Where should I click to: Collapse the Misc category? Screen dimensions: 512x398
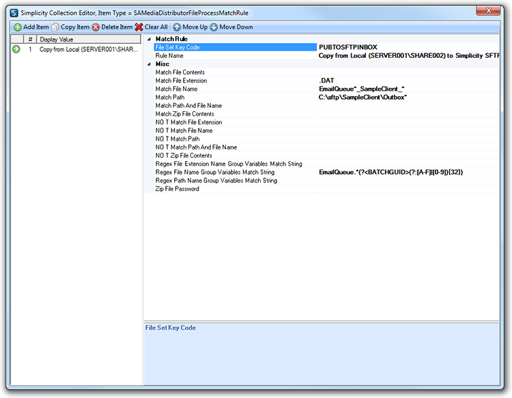tap(149, 64)
